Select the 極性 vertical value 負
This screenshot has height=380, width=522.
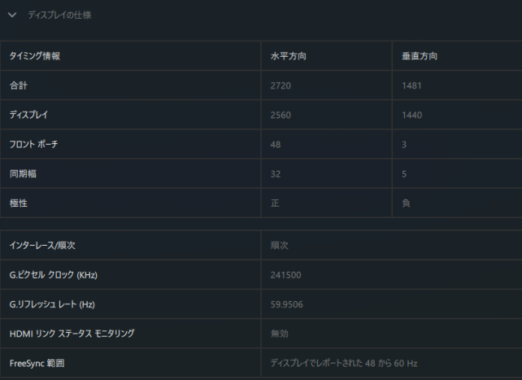click(x=406, y=203)
